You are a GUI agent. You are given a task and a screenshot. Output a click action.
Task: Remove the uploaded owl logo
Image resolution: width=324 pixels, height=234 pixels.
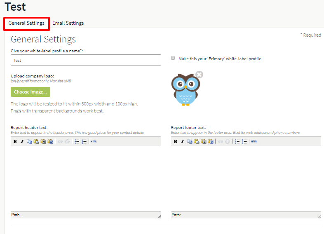199,75
